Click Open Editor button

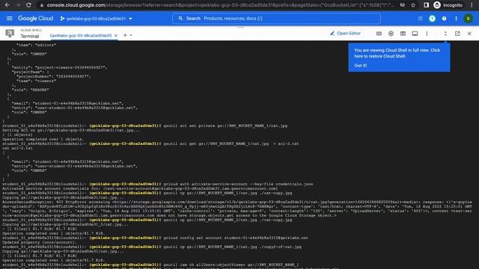pyautogui.click(x=346, y=33)
